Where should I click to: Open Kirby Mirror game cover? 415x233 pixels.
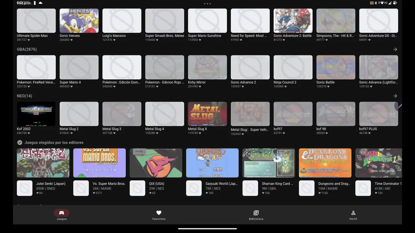pos(207,67)
